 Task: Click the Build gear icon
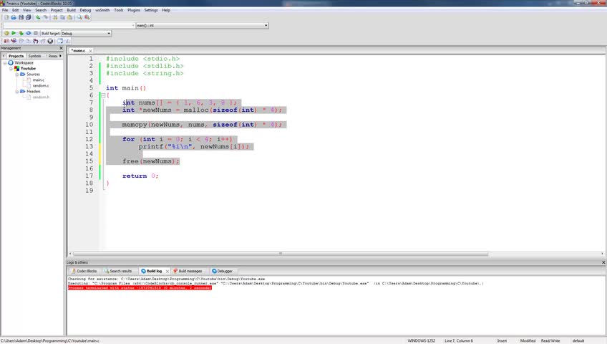pos(6,33)
